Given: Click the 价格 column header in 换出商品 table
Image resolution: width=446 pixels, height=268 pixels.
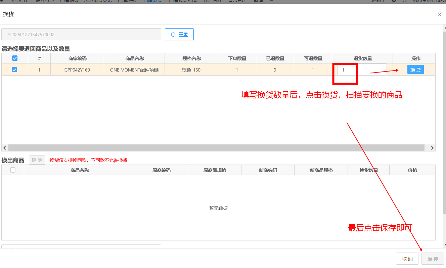Looking at the screenshot, I should 412,170.
